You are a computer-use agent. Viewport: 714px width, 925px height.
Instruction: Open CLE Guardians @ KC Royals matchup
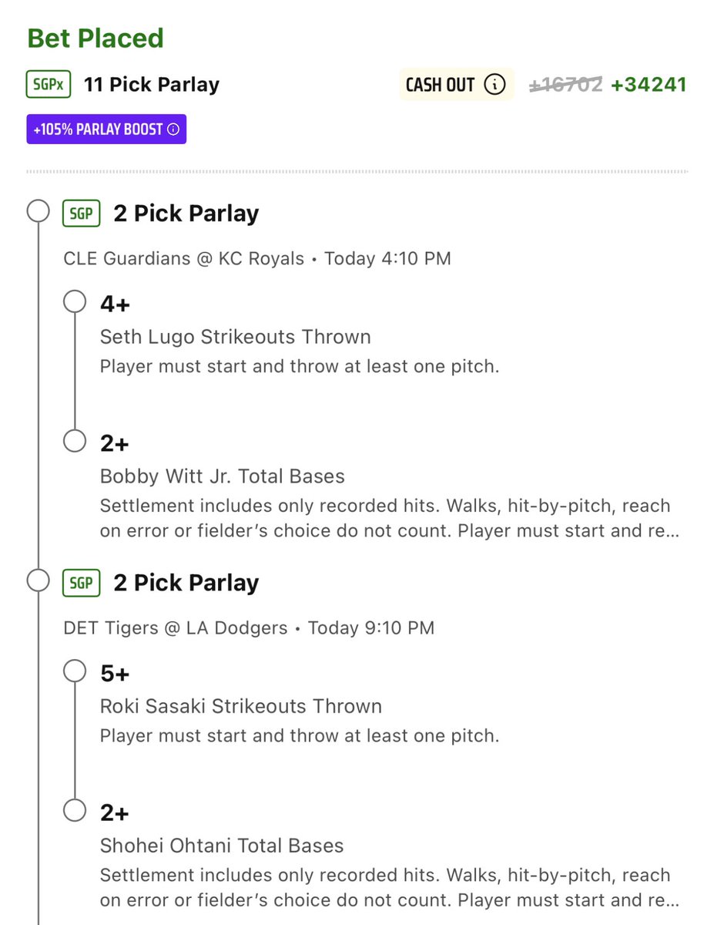[184, 258]
